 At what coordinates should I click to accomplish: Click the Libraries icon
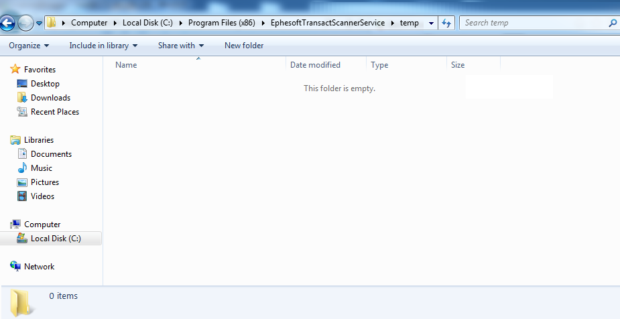pos(15,139)
